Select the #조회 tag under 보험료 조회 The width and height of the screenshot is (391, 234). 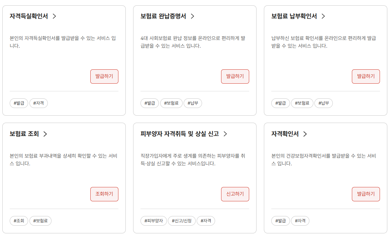(x=19, y=221)
